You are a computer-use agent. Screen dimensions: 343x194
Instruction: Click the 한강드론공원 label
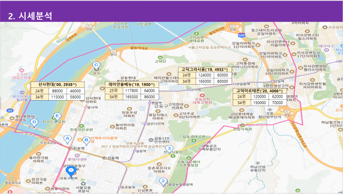[x=54, y=122]
